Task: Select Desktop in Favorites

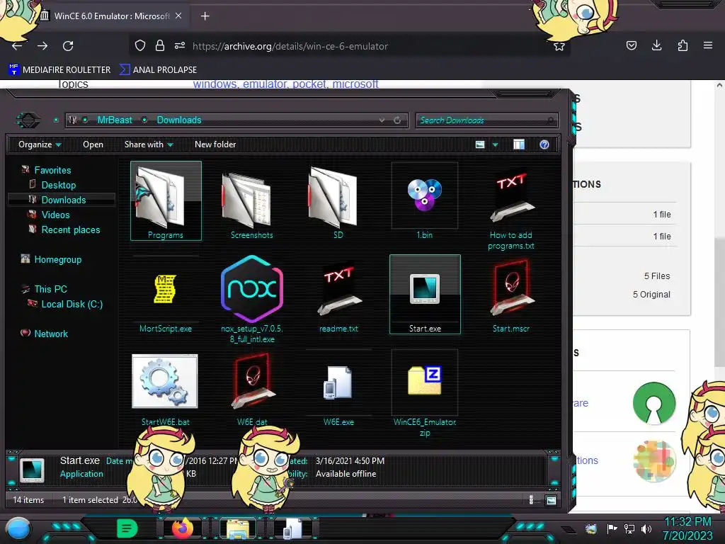Action: (x=58, y=185)
